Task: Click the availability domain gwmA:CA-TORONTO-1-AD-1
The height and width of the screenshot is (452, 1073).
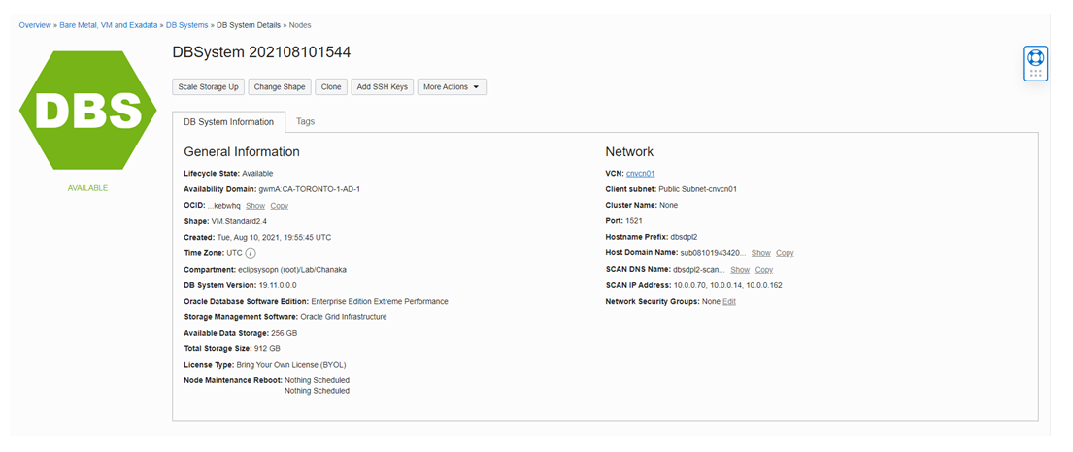Action: (310, 189)
